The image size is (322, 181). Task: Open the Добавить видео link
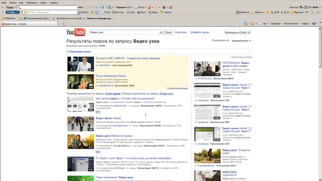pyautogui.click(x=200, y=32)
